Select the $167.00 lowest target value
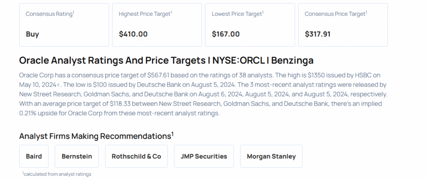Image resolution: width=428 pixels, height=180 pixels. click(226, 34)
